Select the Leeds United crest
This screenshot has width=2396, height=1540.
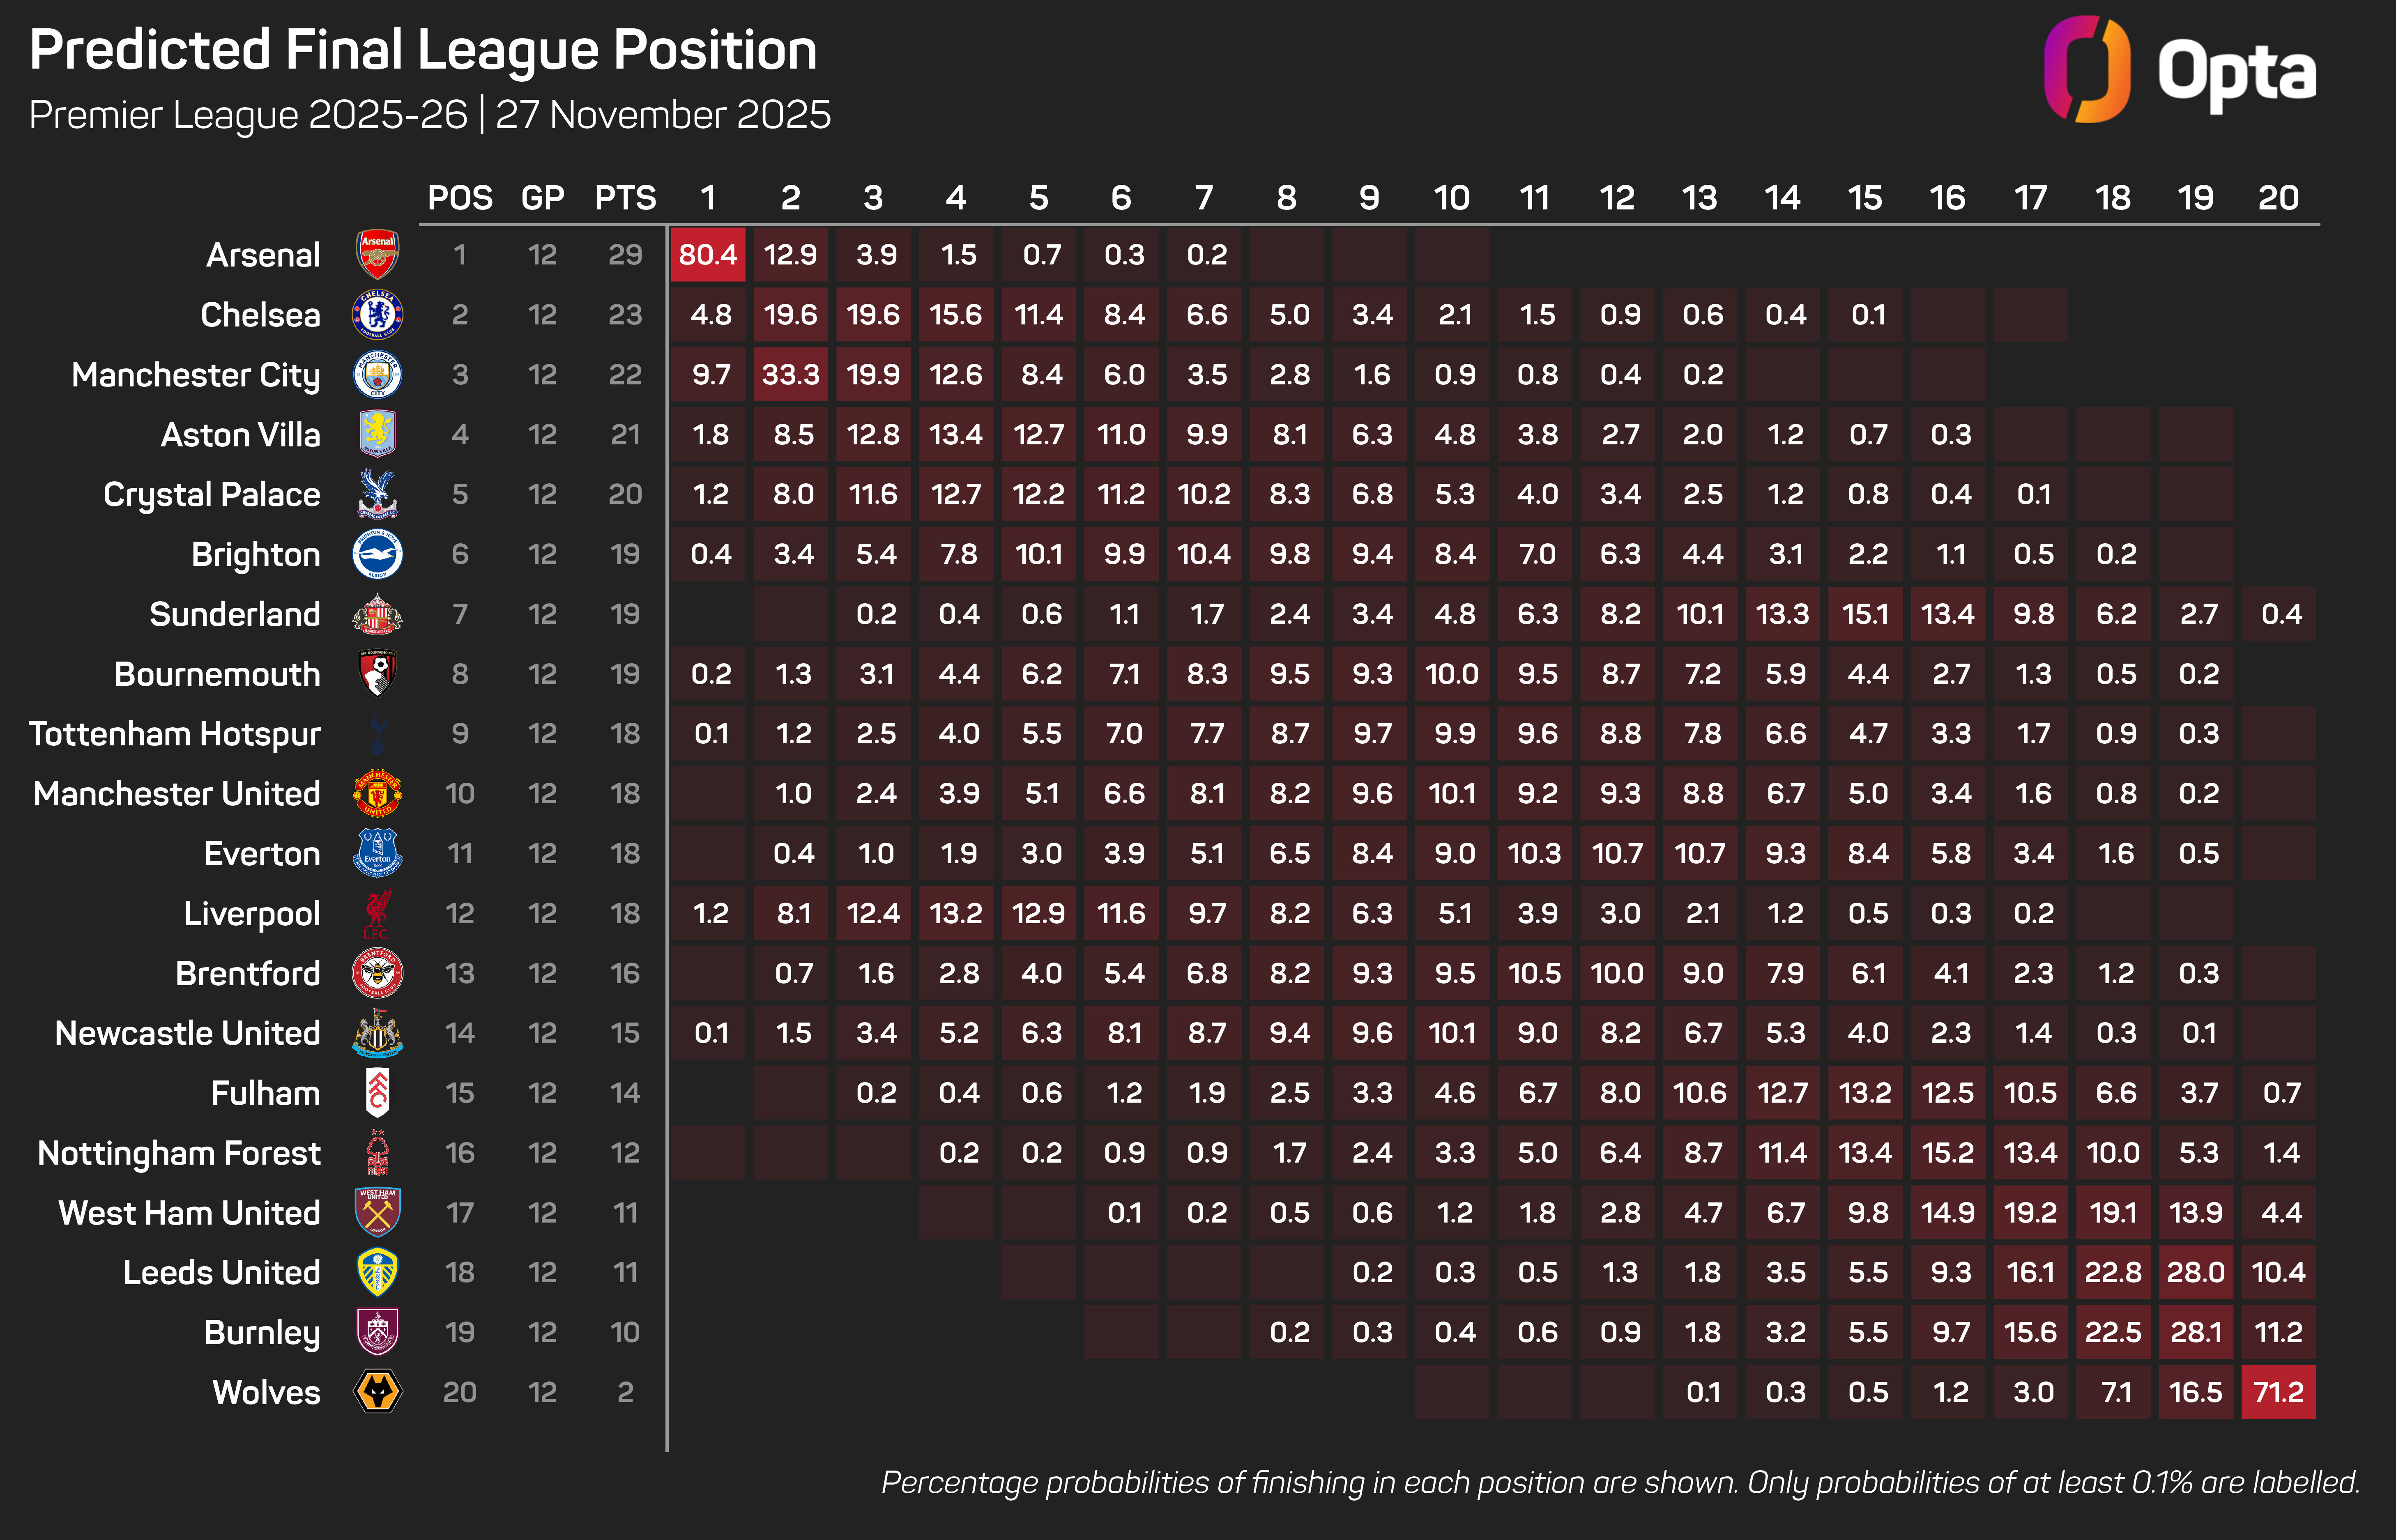(x=378, y=1272)
